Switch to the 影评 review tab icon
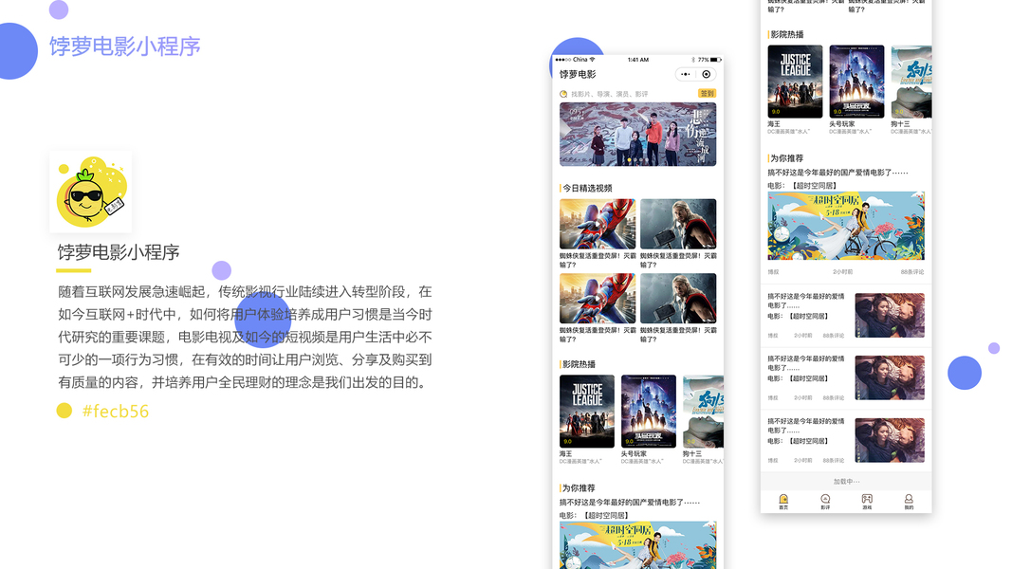 pyautogui.click(x=825, y=499)
